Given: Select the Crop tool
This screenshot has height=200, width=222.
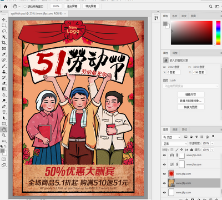Looking at the screenshot, I should click(4, 43).
